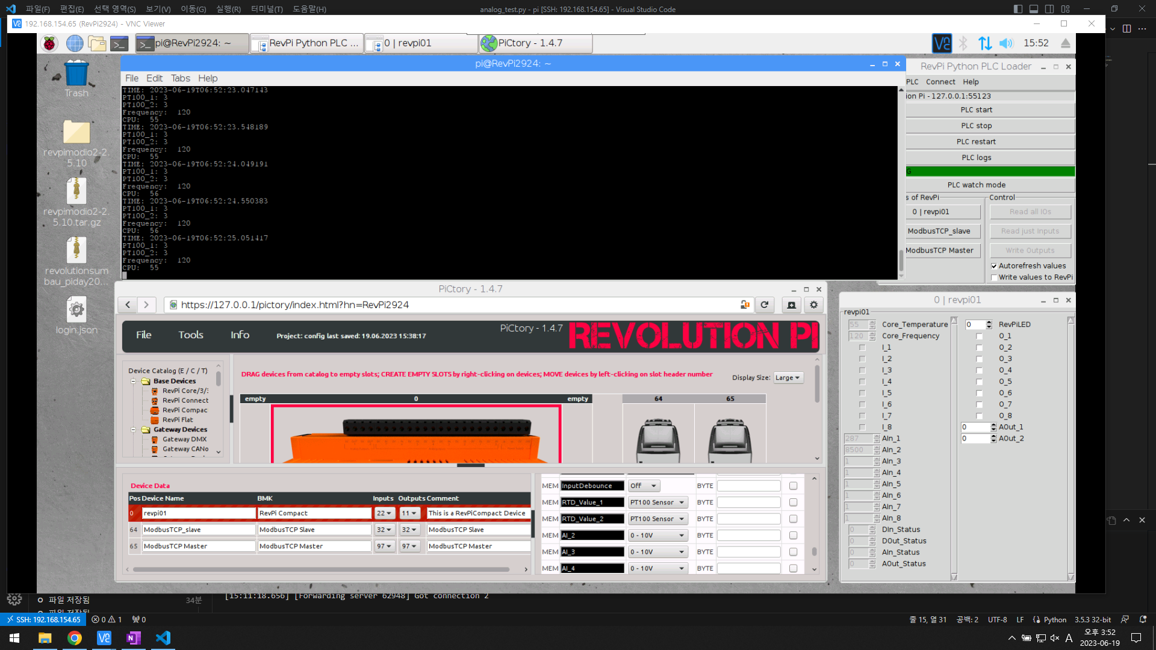The width and height of the screenshot is (1156, 650).
Task: Open File Explorer from Windows taskbar
Action: pos(45,638)
